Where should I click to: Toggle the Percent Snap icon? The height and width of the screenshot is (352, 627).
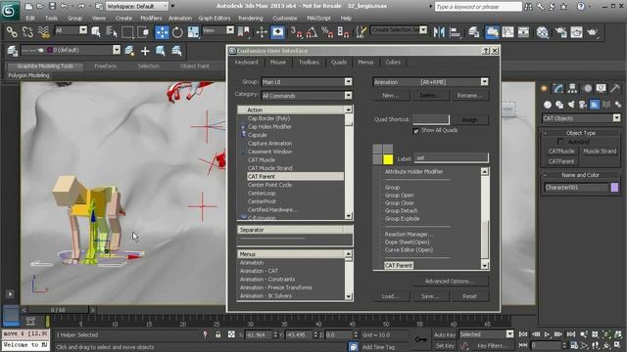pyautogui.click(x=327, y=32)
